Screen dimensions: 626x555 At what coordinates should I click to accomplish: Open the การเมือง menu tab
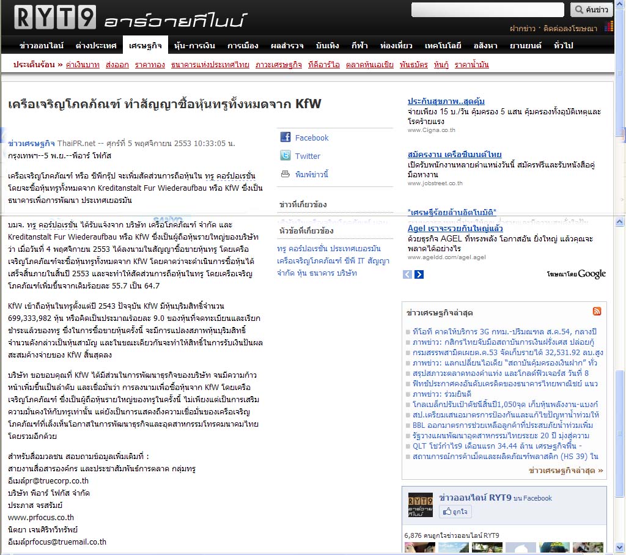tap(243, 45)
